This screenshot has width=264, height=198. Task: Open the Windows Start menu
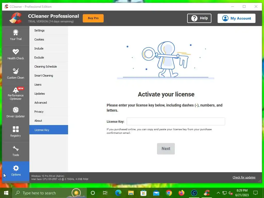point(6,193)
